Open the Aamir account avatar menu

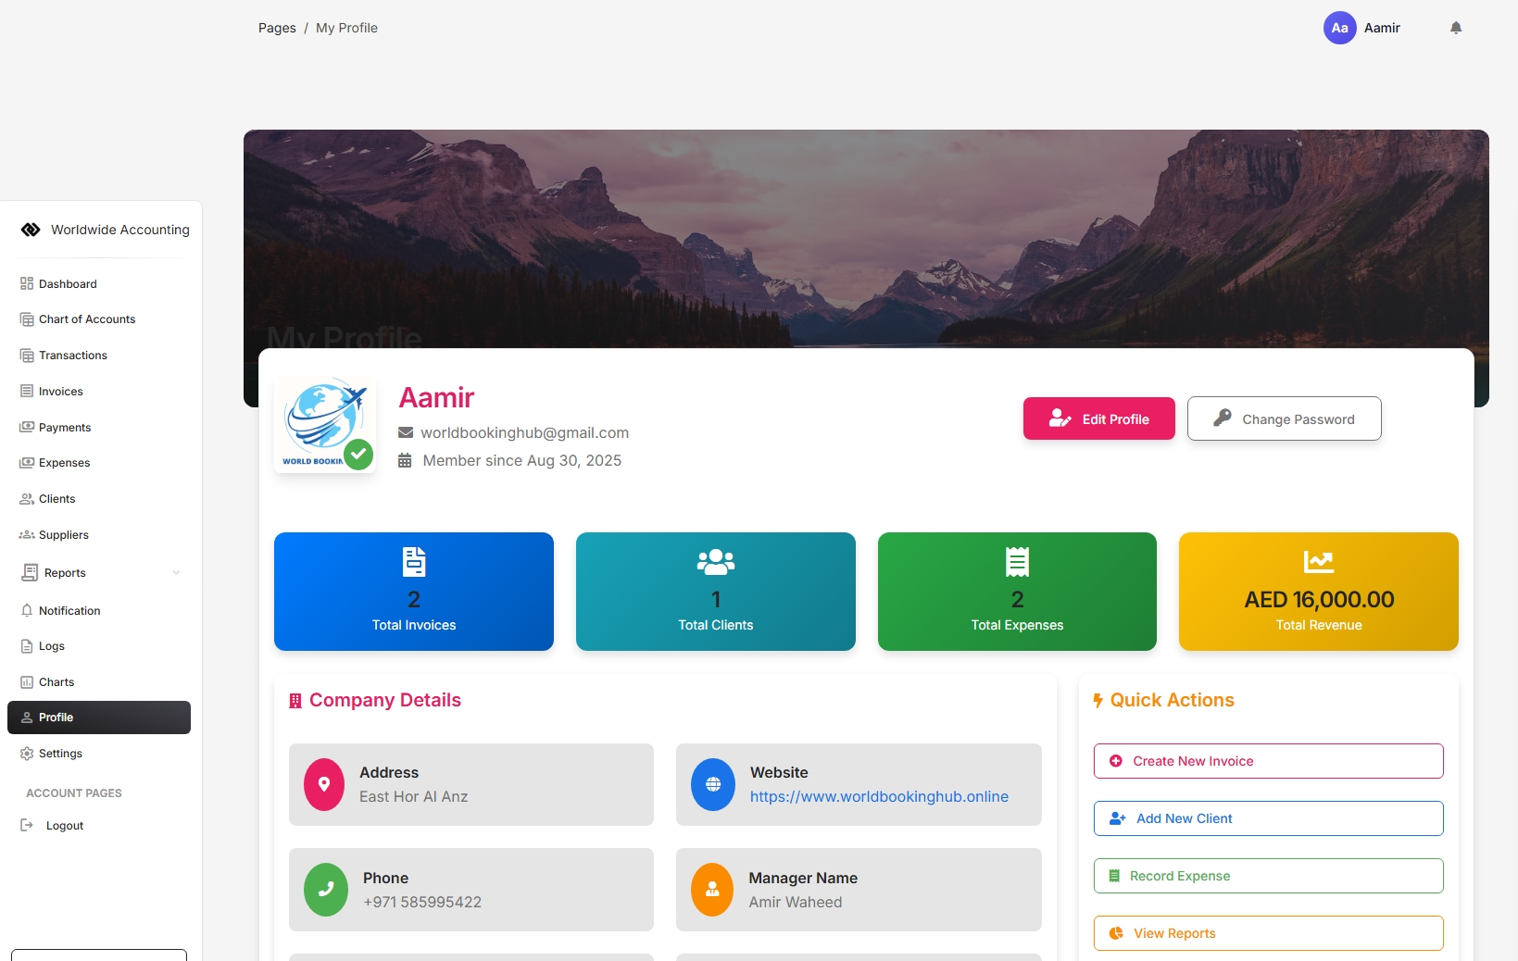pos(1338,28)
